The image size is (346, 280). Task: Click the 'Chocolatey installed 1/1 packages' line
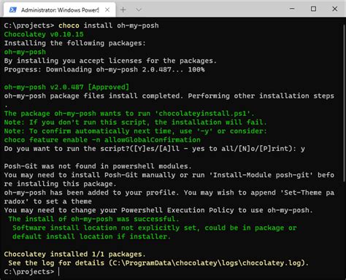74,254
